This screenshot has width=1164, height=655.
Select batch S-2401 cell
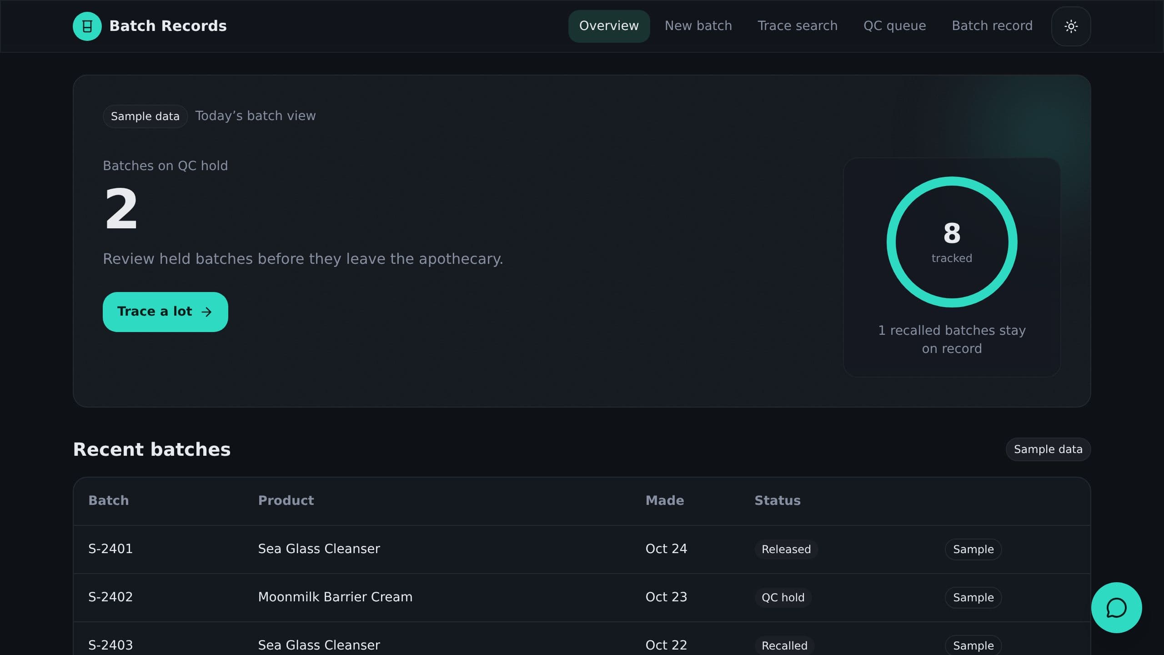pyautogui.click(x=110, y=549)
